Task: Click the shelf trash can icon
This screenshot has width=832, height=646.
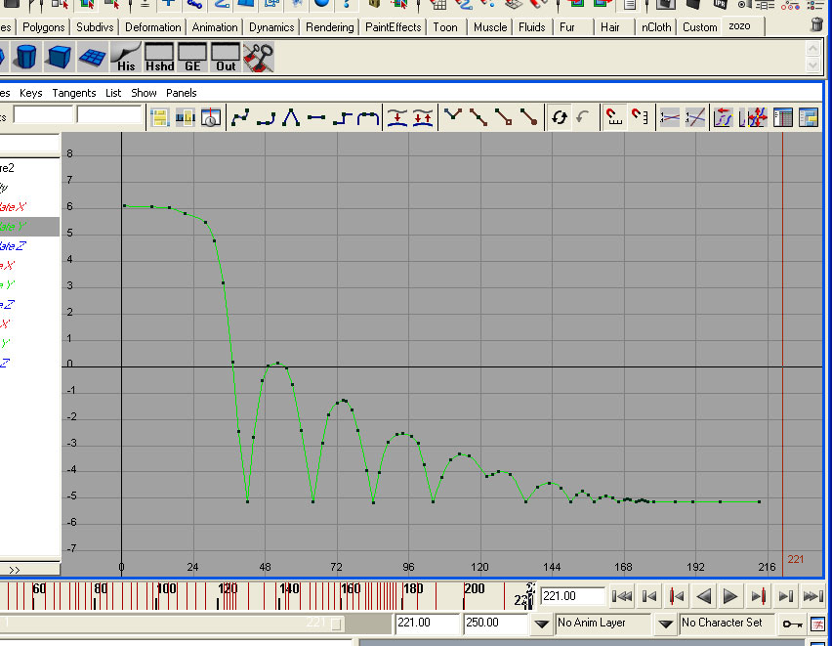Action: tap(817, 24)
